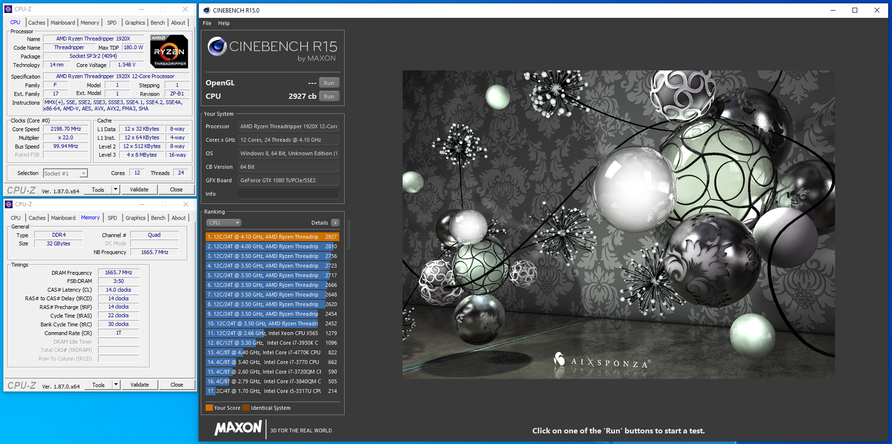Viewport: 892px width, 444px height.
Task: Select ranking entry 12 Core i7-3930K
Action: pyautogui.click(x=272, y=343)
